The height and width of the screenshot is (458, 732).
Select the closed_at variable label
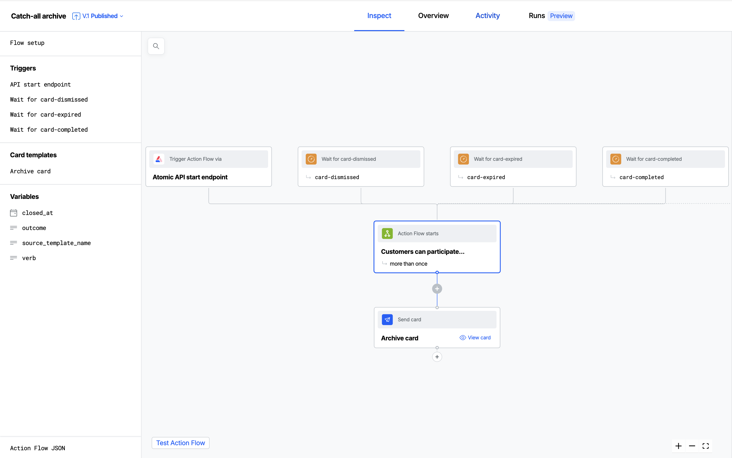tap(38, 213)
